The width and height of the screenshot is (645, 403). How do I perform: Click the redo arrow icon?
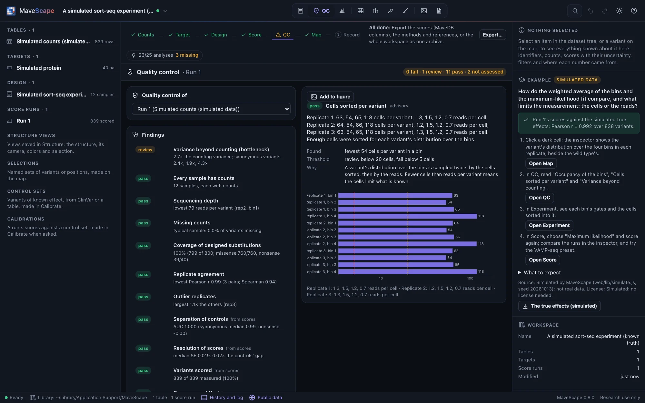(605, 11)
